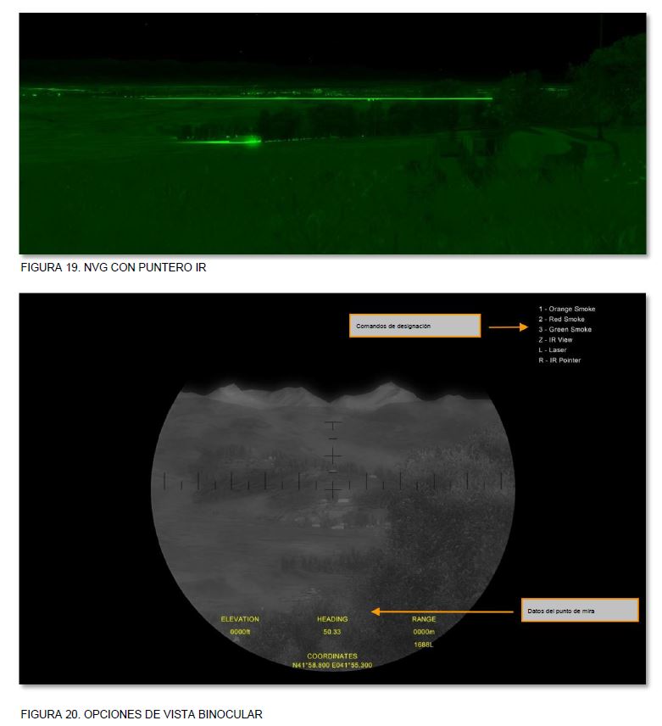662x726 pixels.
Task: Toggle the 'Z - IR View' option
Action: (555, 339)
